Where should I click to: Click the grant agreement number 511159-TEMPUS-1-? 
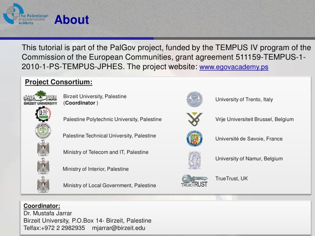(x=270, y=57)
